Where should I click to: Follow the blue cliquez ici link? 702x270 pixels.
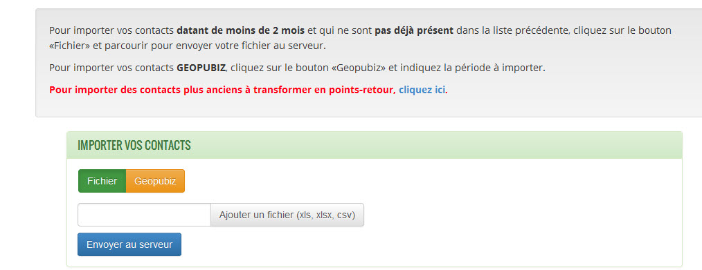click(x=422, y=90)
